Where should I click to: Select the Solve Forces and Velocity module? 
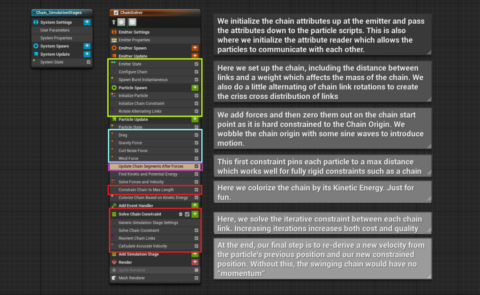click(155, 182)
